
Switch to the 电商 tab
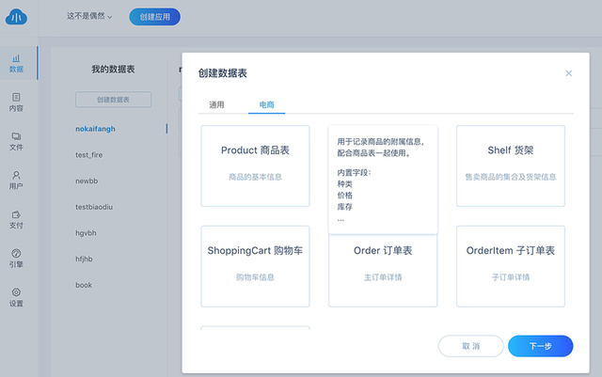click(267, 104)
